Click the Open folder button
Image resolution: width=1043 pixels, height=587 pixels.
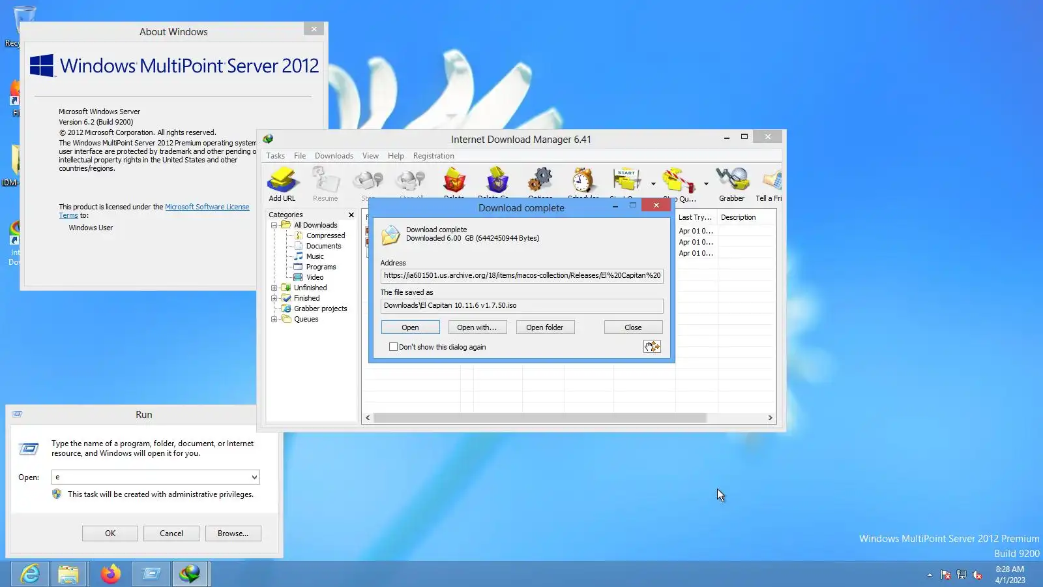click(x=545, y=327)
